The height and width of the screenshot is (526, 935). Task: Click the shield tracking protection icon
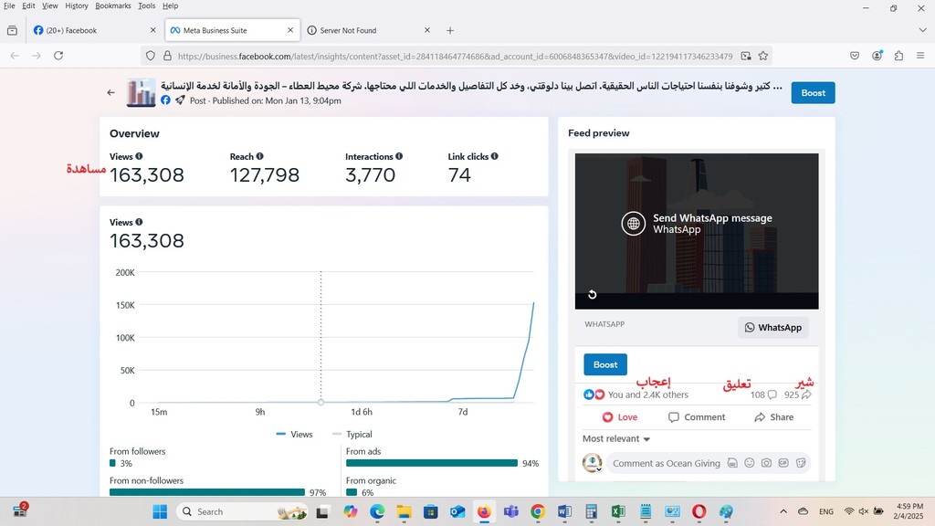pyautogui.click(x=151, y=56)
